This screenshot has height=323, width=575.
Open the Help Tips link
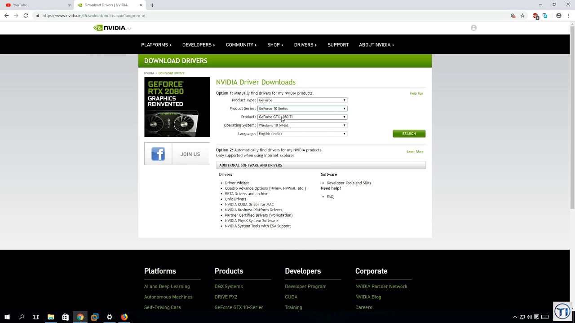coord(416,93)
